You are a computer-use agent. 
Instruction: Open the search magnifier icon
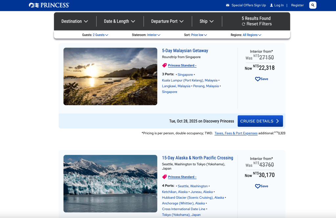click(x=313, y=5)
